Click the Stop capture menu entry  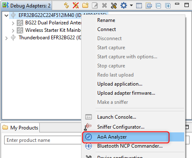111,66
